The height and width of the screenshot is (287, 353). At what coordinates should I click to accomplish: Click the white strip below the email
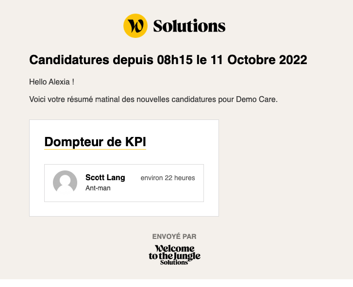point(176,283)
